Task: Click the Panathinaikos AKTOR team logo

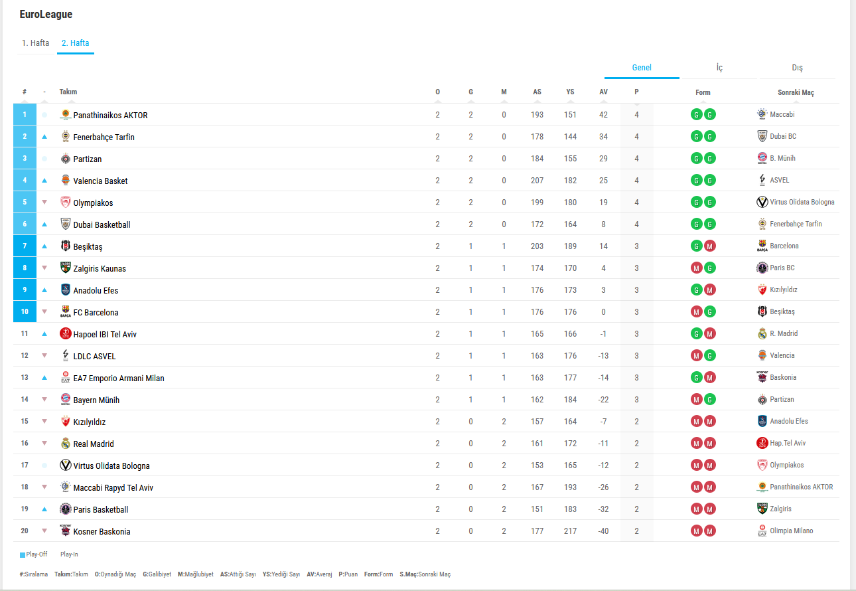Action: [65, 115]
